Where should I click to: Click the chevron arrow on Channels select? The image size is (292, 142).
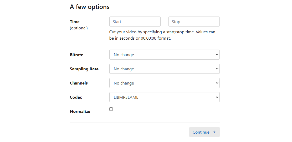click(x=217, y=83)
